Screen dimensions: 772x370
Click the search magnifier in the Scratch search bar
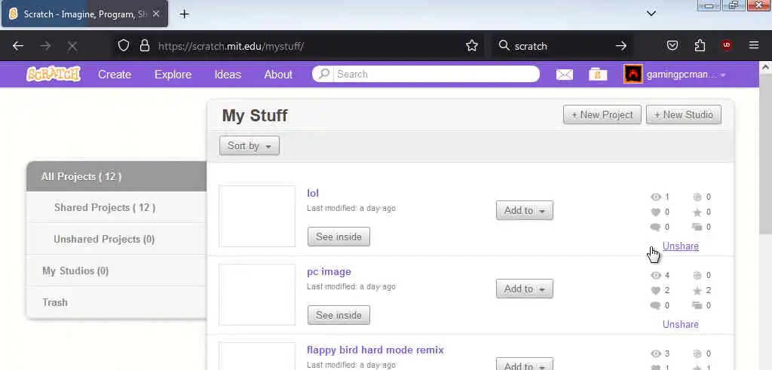pyautogui.click(x=323, y=75)
